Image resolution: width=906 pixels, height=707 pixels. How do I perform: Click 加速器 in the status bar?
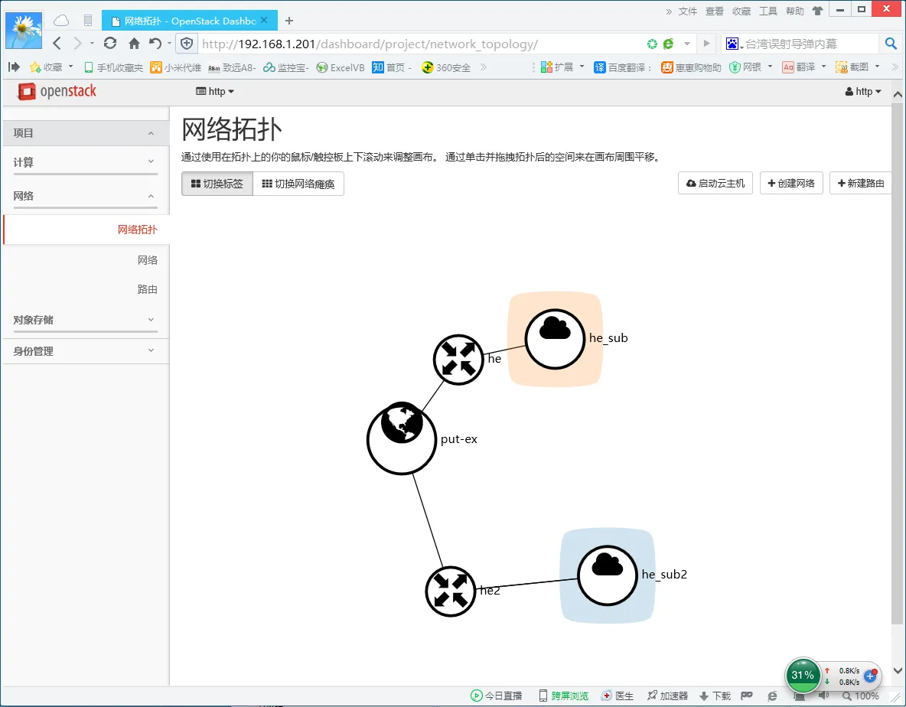coord(667,696)
